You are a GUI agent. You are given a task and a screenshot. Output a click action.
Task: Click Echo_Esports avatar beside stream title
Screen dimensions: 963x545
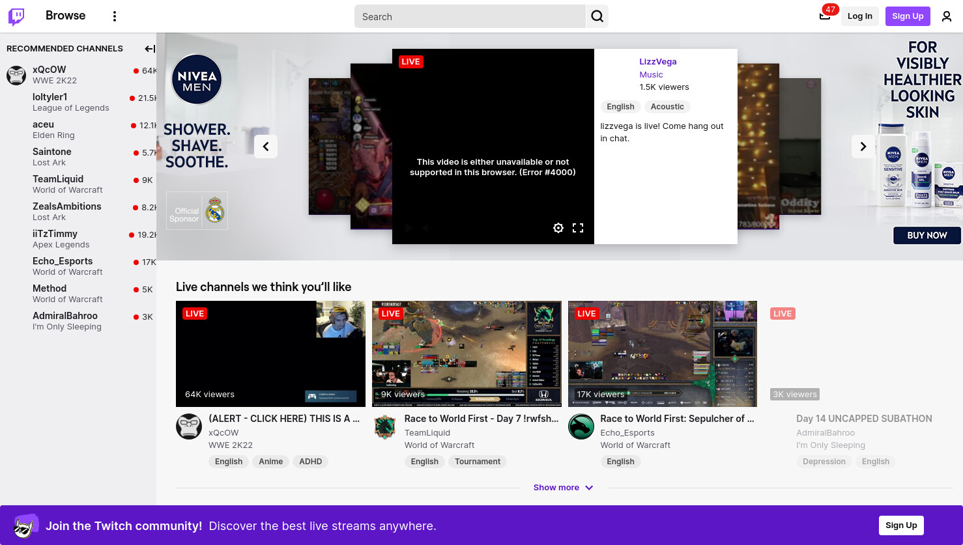581,426
